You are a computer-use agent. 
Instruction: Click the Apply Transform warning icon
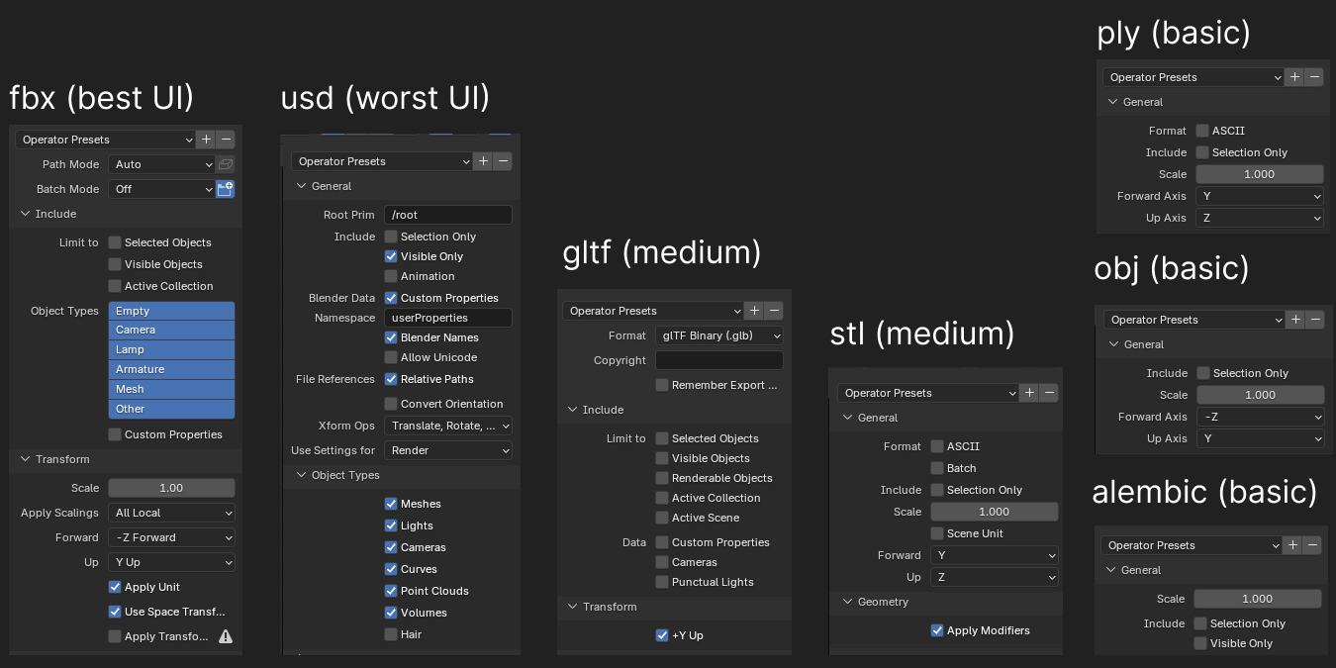[226, 636]
